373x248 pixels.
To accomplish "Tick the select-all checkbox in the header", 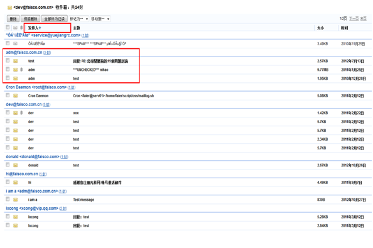I will (8, 28).
